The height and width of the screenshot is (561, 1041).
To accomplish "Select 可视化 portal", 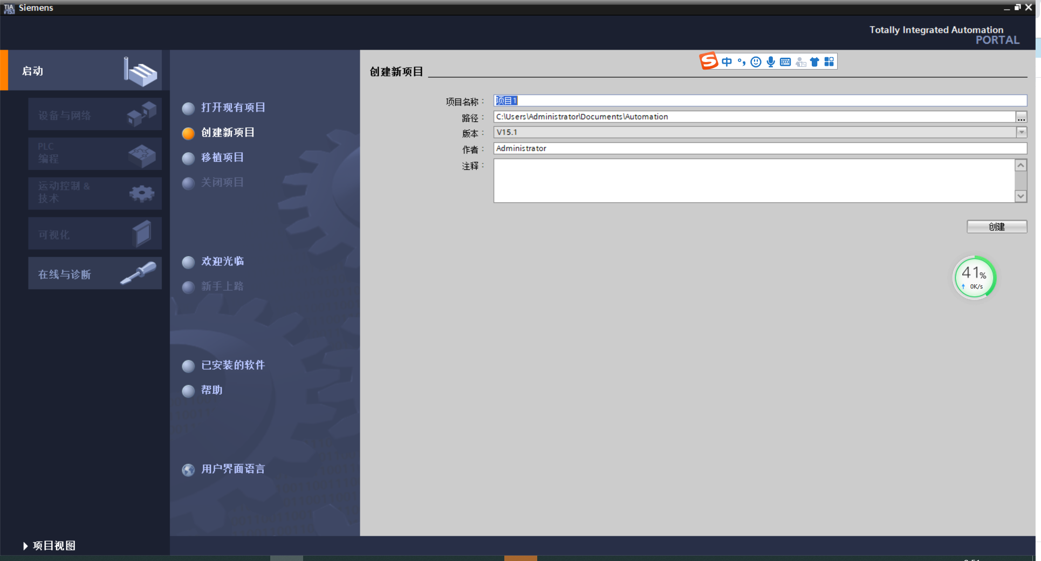I will pos(95,233).
